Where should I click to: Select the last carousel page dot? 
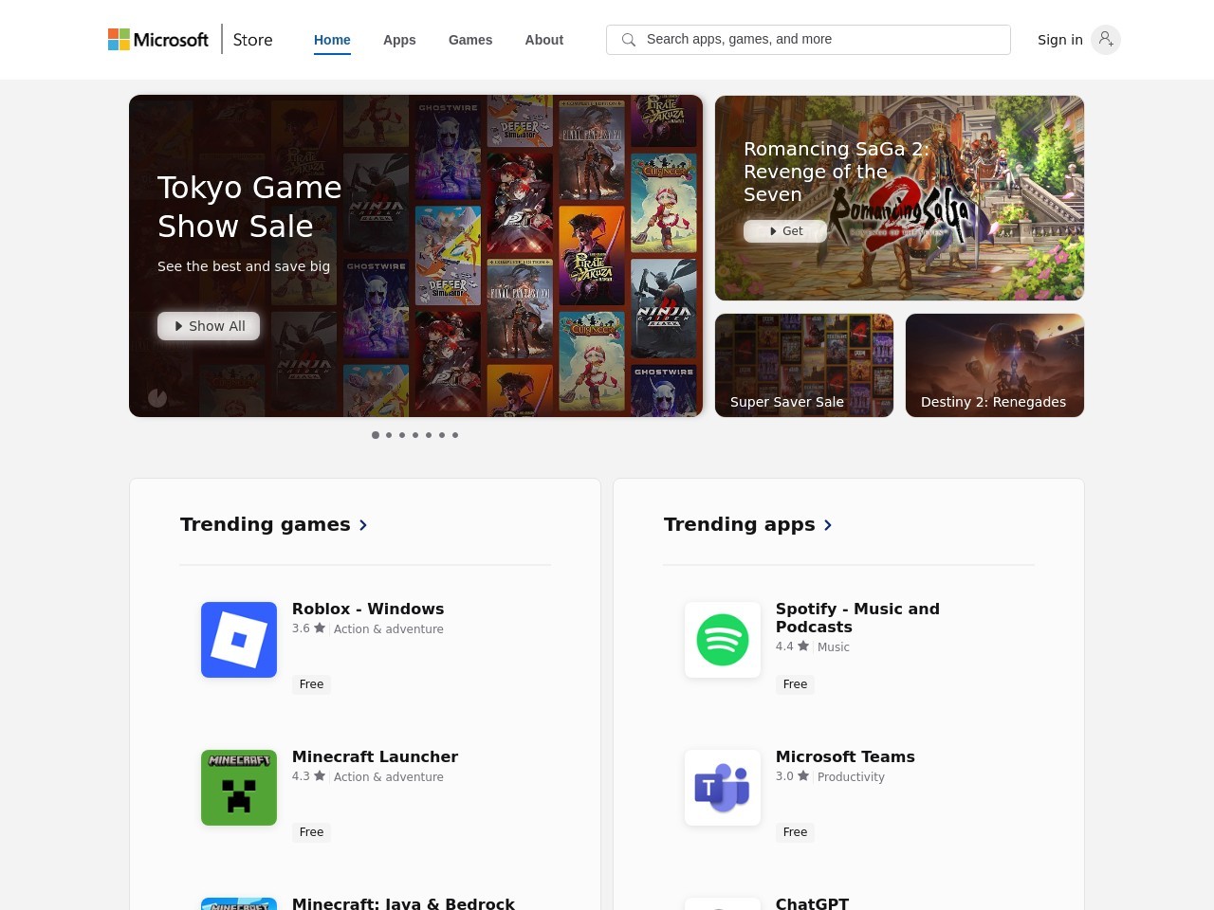[x=455, y=435]
